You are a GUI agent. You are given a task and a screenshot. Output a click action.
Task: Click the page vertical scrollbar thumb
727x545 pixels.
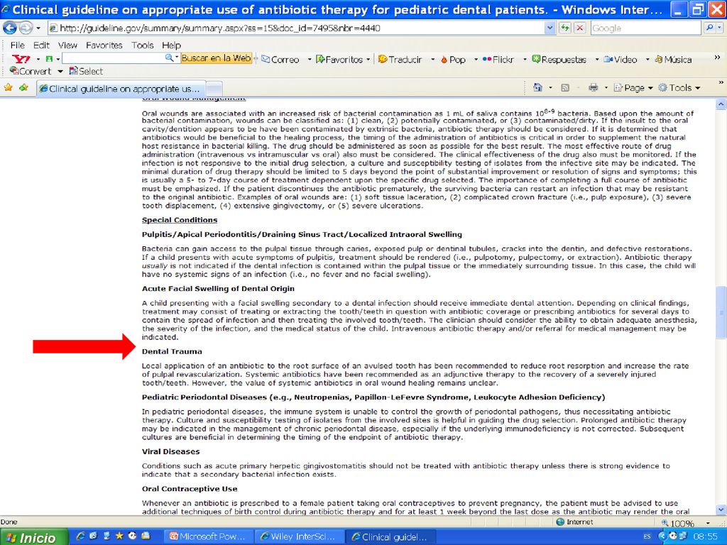721,312
